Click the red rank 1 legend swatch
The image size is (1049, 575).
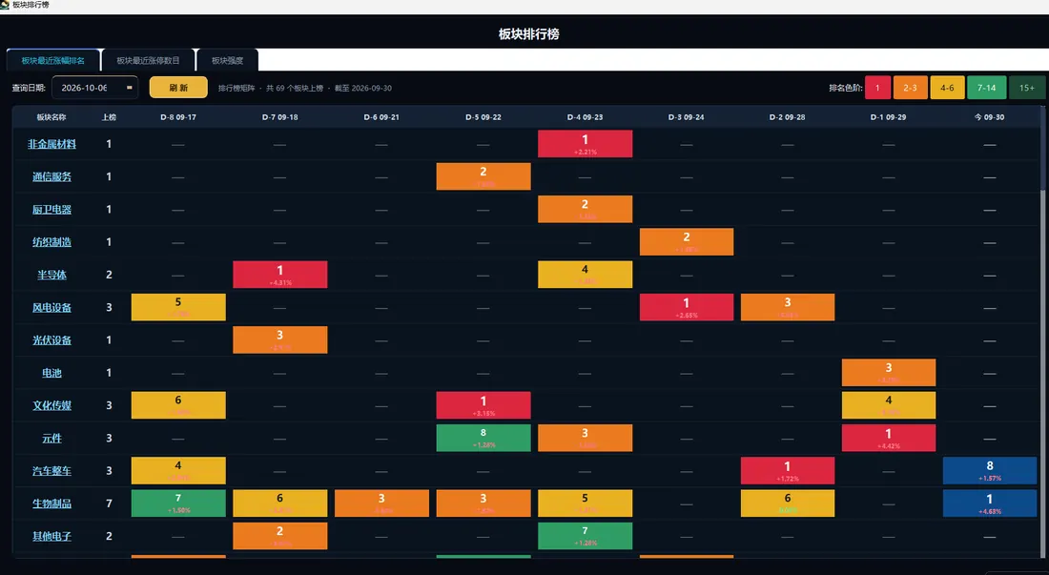coord(877,88)
